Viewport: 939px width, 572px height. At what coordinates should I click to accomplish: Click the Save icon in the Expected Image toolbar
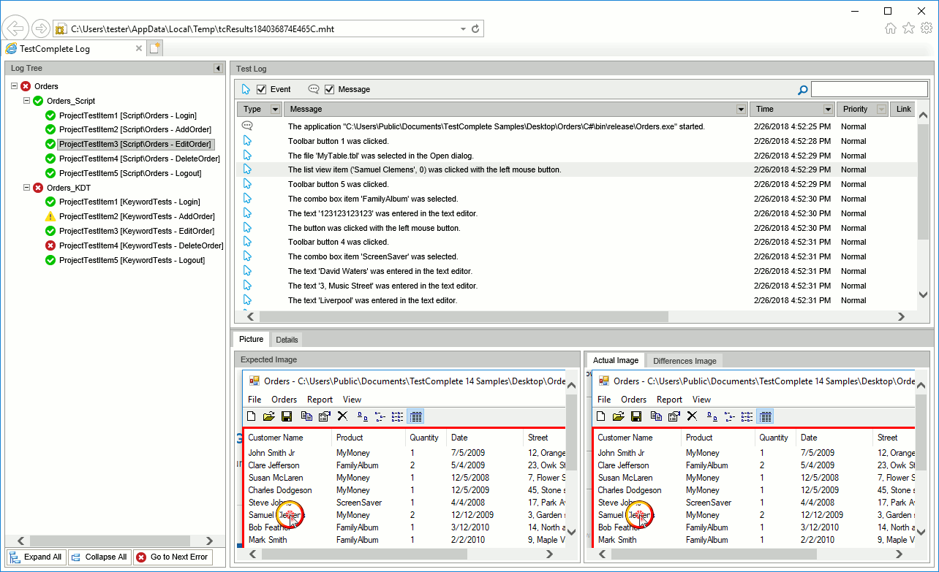coord(287,416)
